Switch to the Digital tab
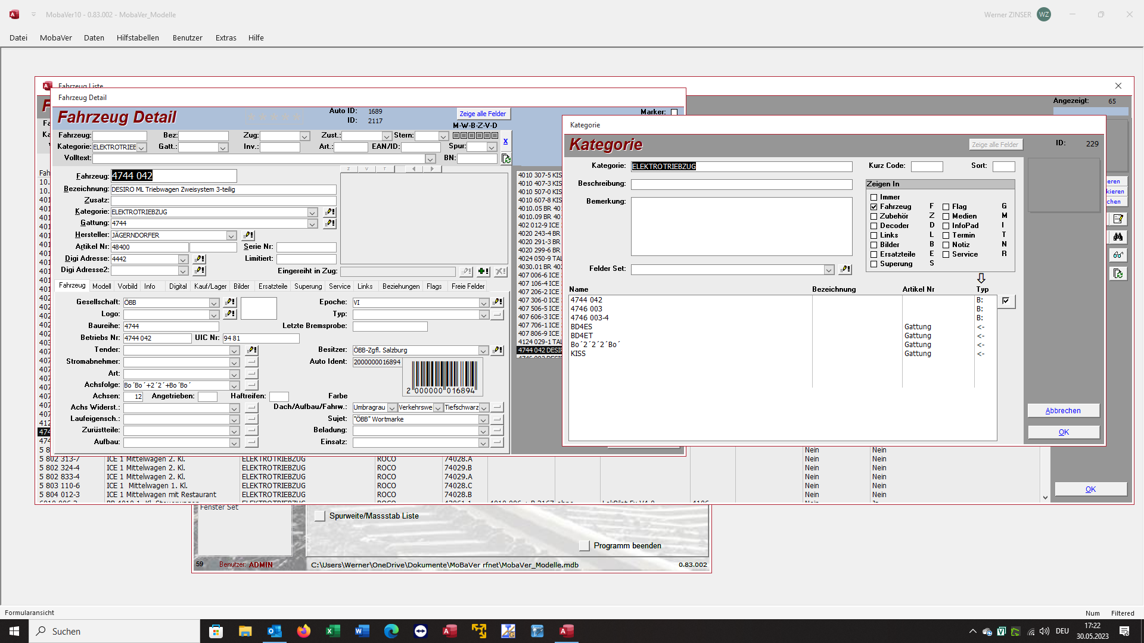 point(178,286)
